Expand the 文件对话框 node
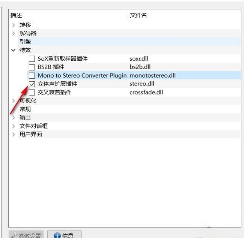Image resolution: width=244 pixels, height=238 pixels. pyautogui.click(x=14, y=126)
